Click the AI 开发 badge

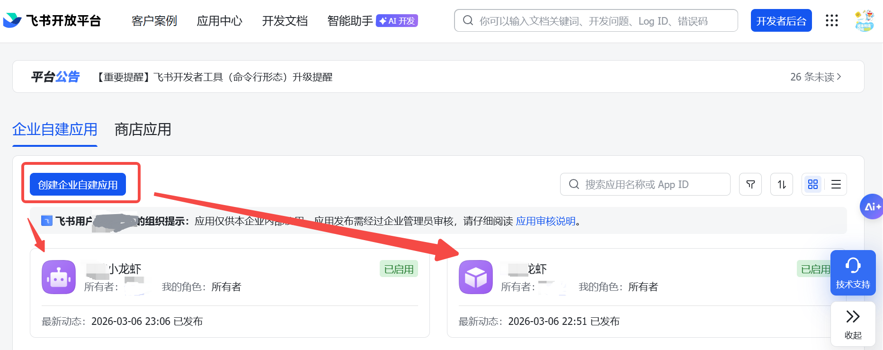tap(397, 21)
